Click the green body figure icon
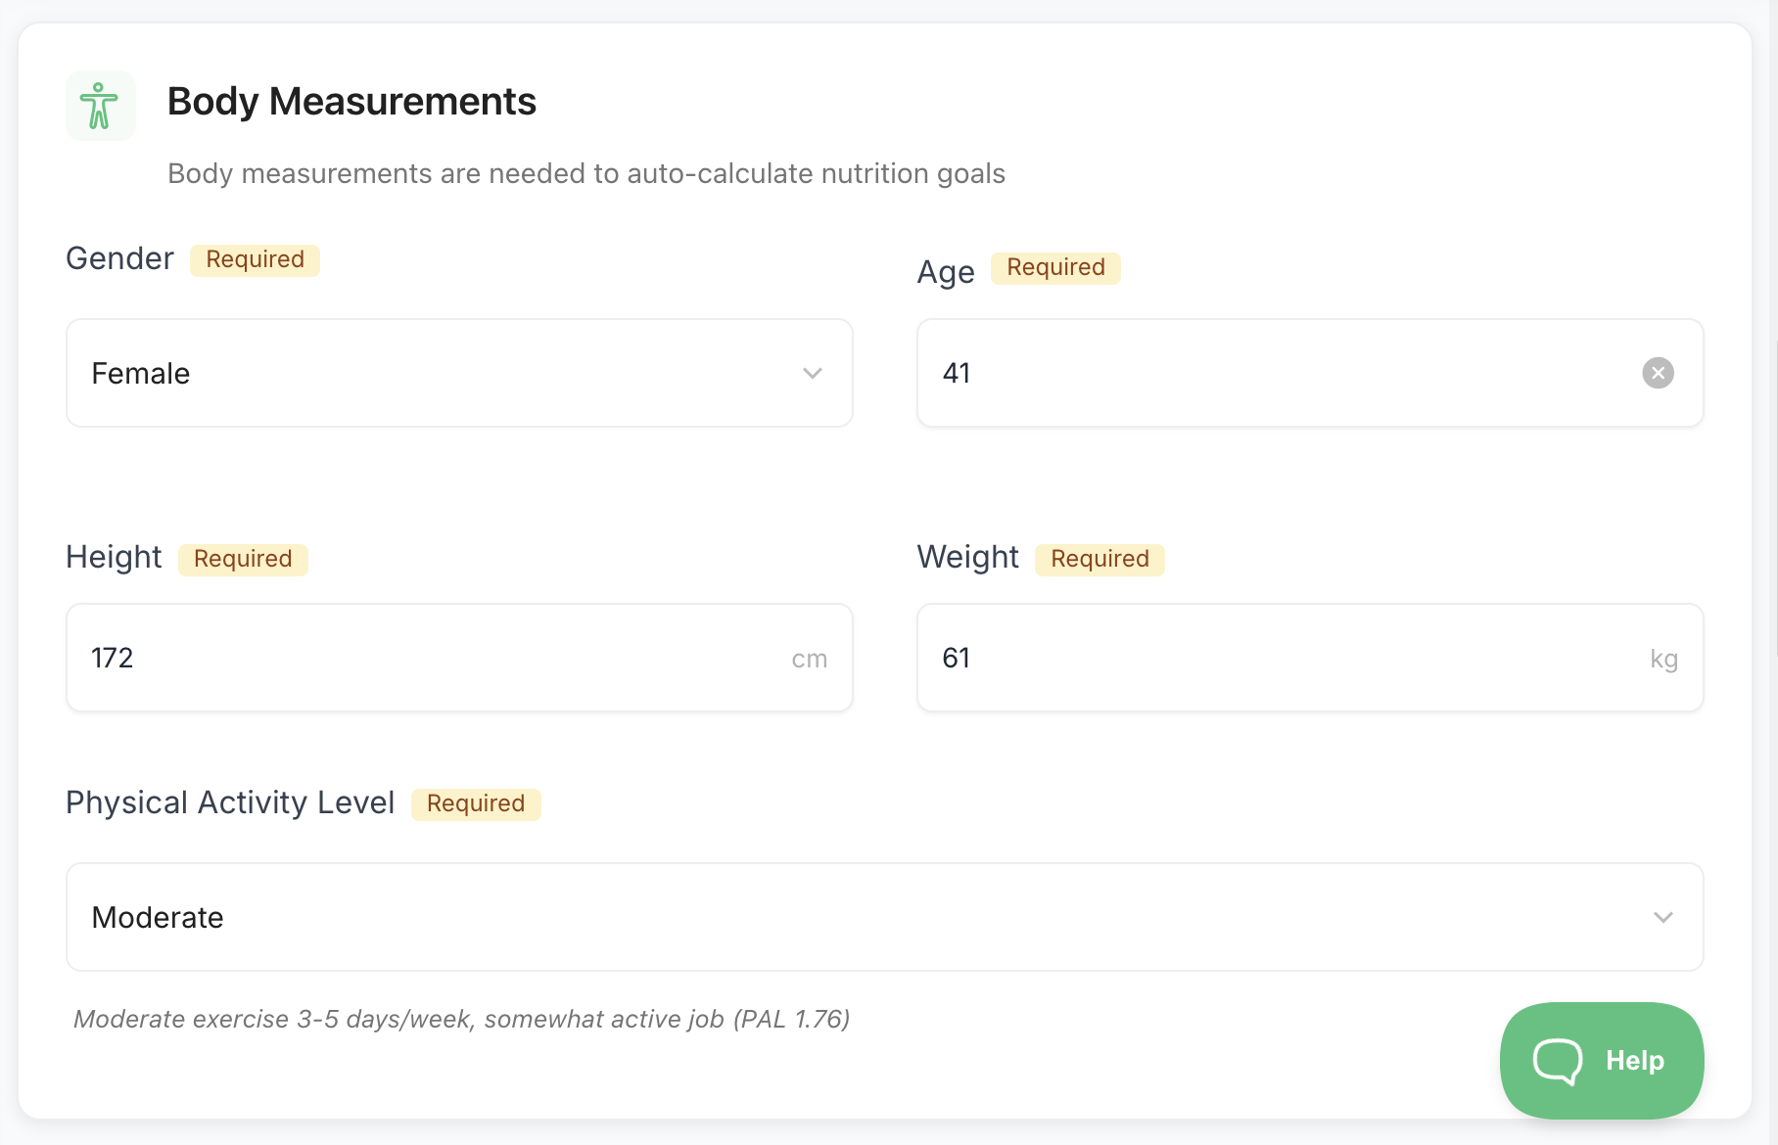The image size is (1778, 1145). (x=100, y=106)
